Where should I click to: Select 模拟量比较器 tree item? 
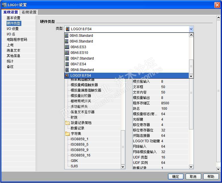click(x=81, y=96)
